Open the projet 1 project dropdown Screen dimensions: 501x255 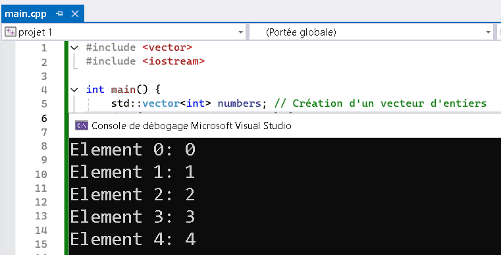click(240, 32)
